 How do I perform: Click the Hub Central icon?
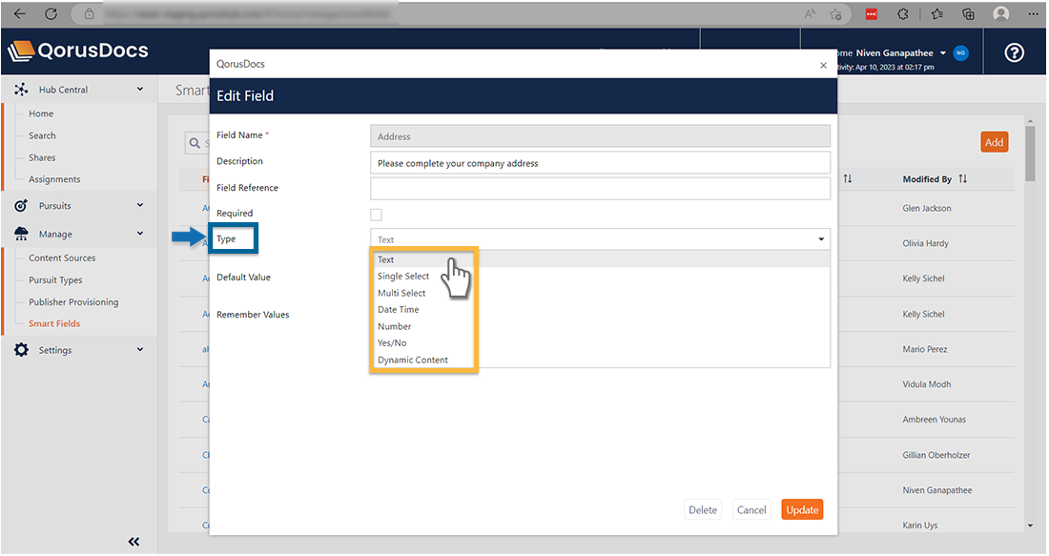click(21, 88)
